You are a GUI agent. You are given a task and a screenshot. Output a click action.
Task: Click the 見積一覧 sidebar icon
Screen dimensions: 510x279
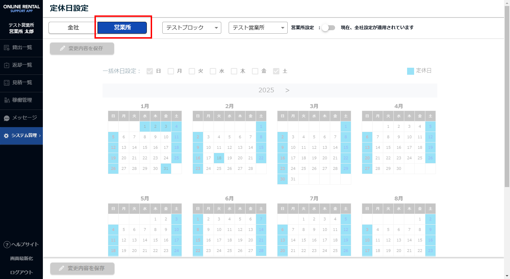[x=6, y=83]
